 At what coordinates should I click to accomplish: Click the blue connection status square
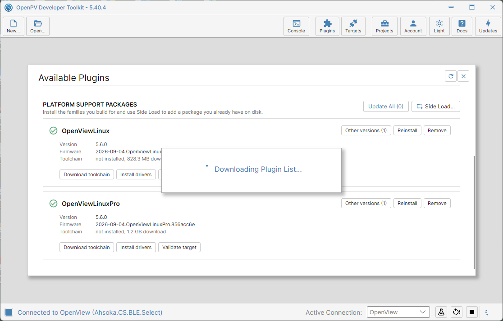(9, 312)
